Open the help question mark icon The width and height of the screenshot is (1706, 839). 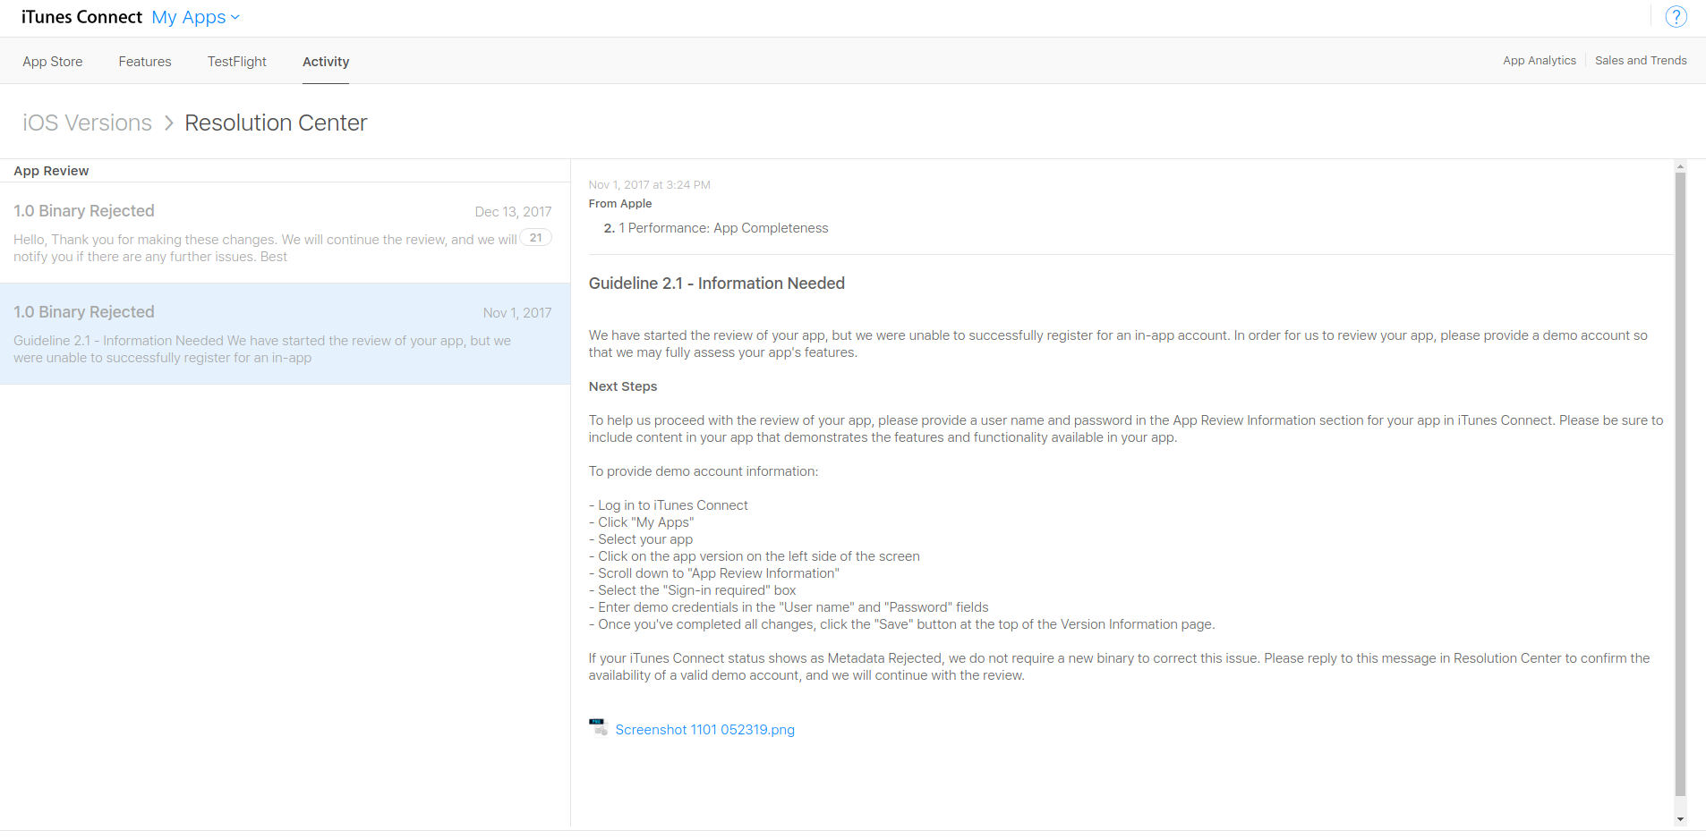pyautogui.click(x=1676, y=17)
